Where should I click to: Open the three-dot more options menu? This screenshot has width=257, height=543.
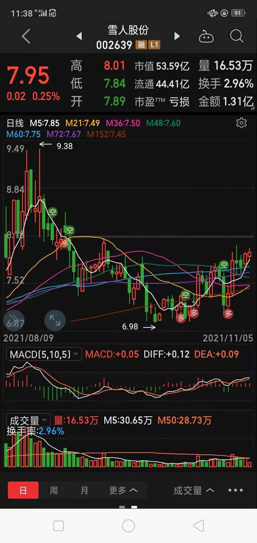[x=236, y=490]
